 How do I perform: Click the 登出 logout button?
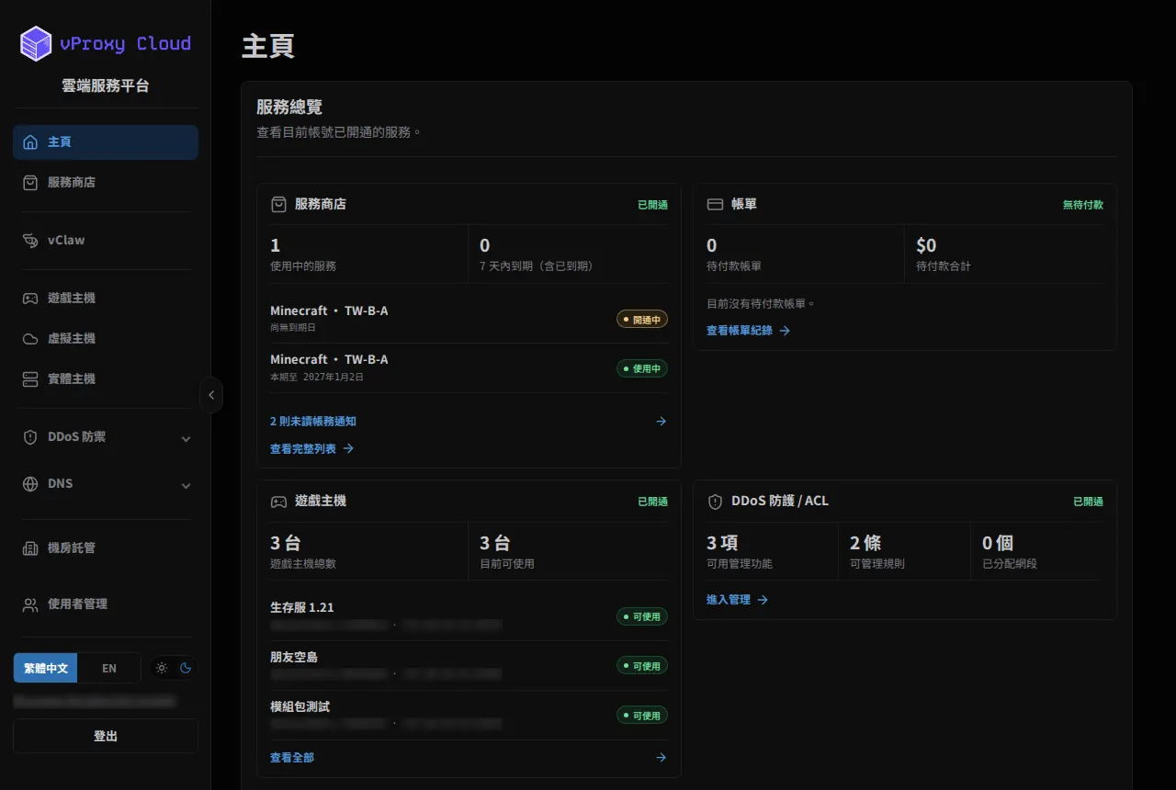pos(106,736)
